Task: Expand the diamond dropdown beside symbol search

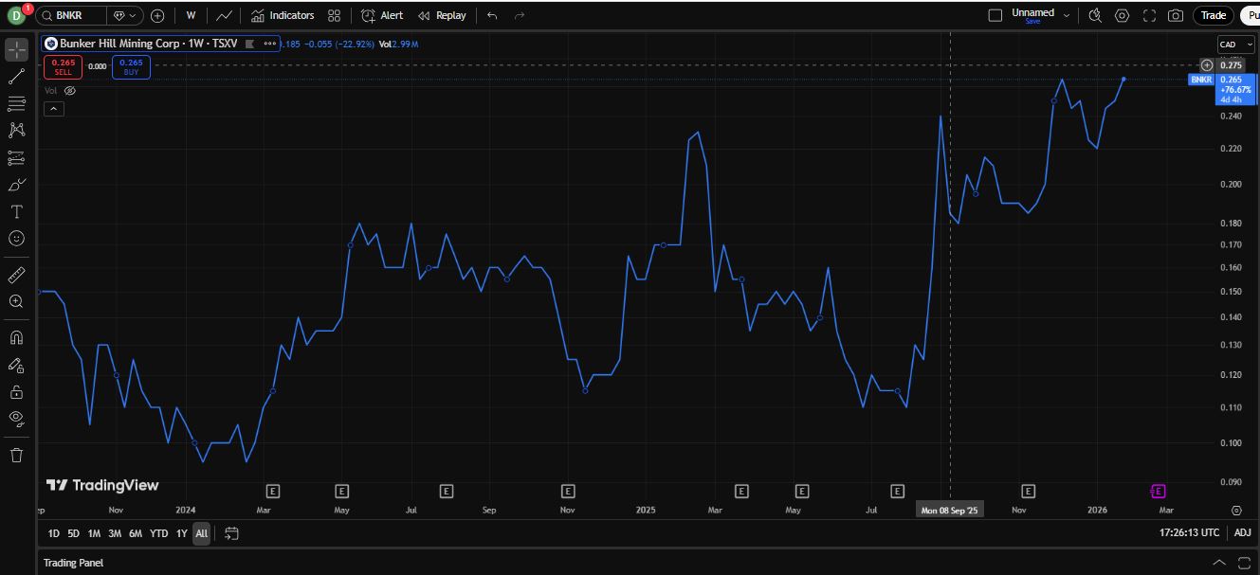Action: click(124, 15)
